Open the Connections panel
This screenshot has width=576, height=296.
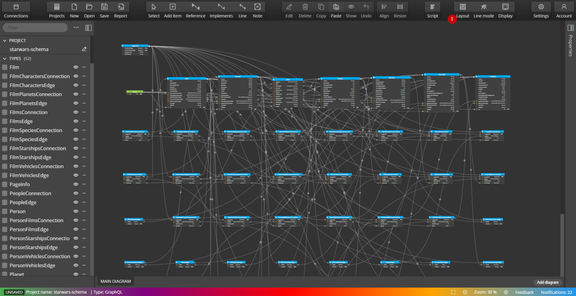(x=16, y=11)
